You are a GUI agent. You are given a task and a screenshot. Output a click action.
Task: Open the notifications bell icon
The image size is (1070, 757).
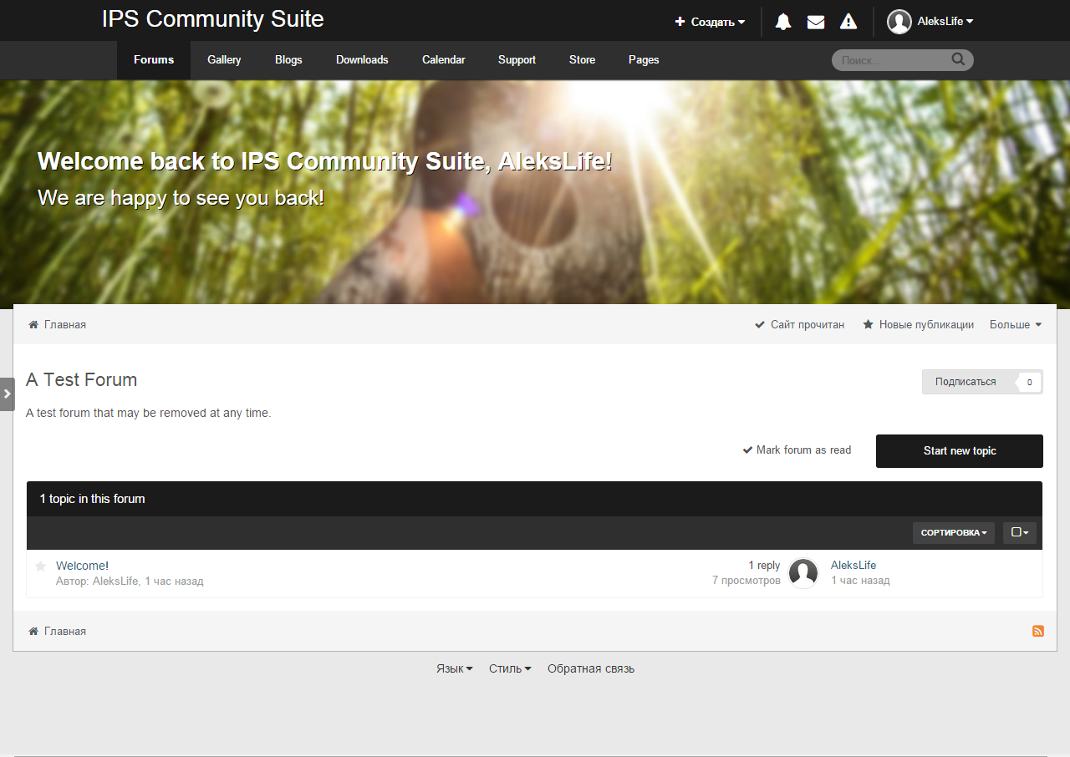pyautogui.click(x=783, y=22)
